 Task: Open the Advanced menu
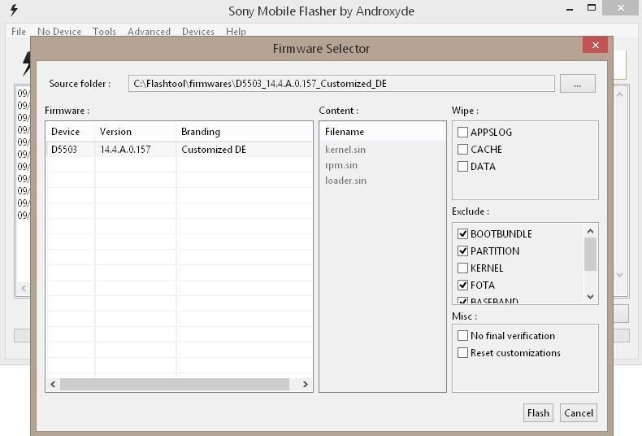[149, 31]
